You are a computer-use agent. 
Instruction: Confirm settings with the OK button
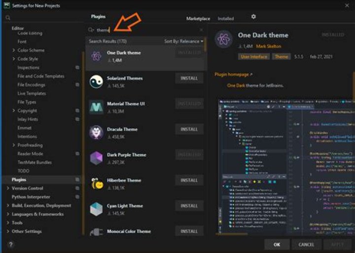point(277,245)
